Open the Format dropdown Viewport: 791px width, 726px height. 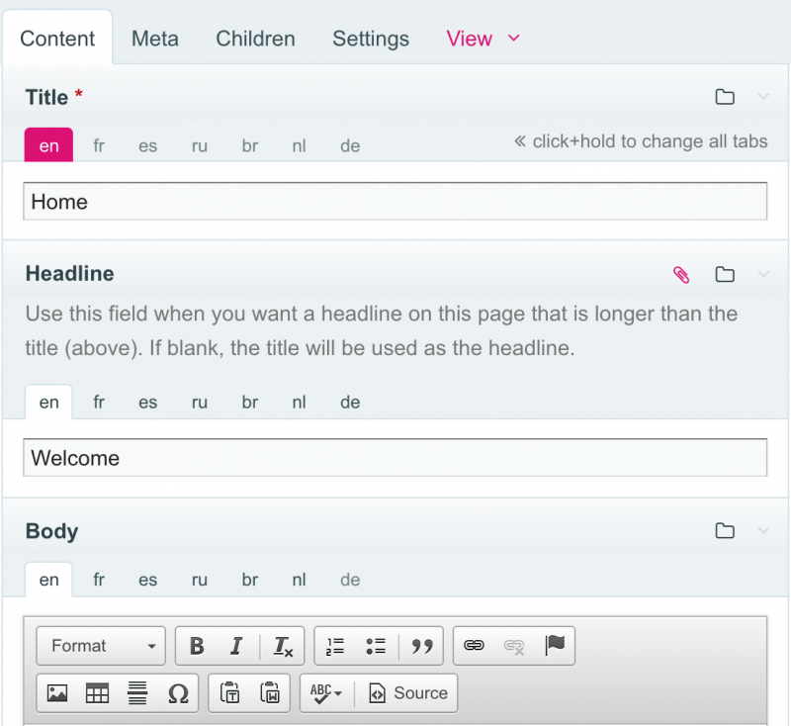101,646
